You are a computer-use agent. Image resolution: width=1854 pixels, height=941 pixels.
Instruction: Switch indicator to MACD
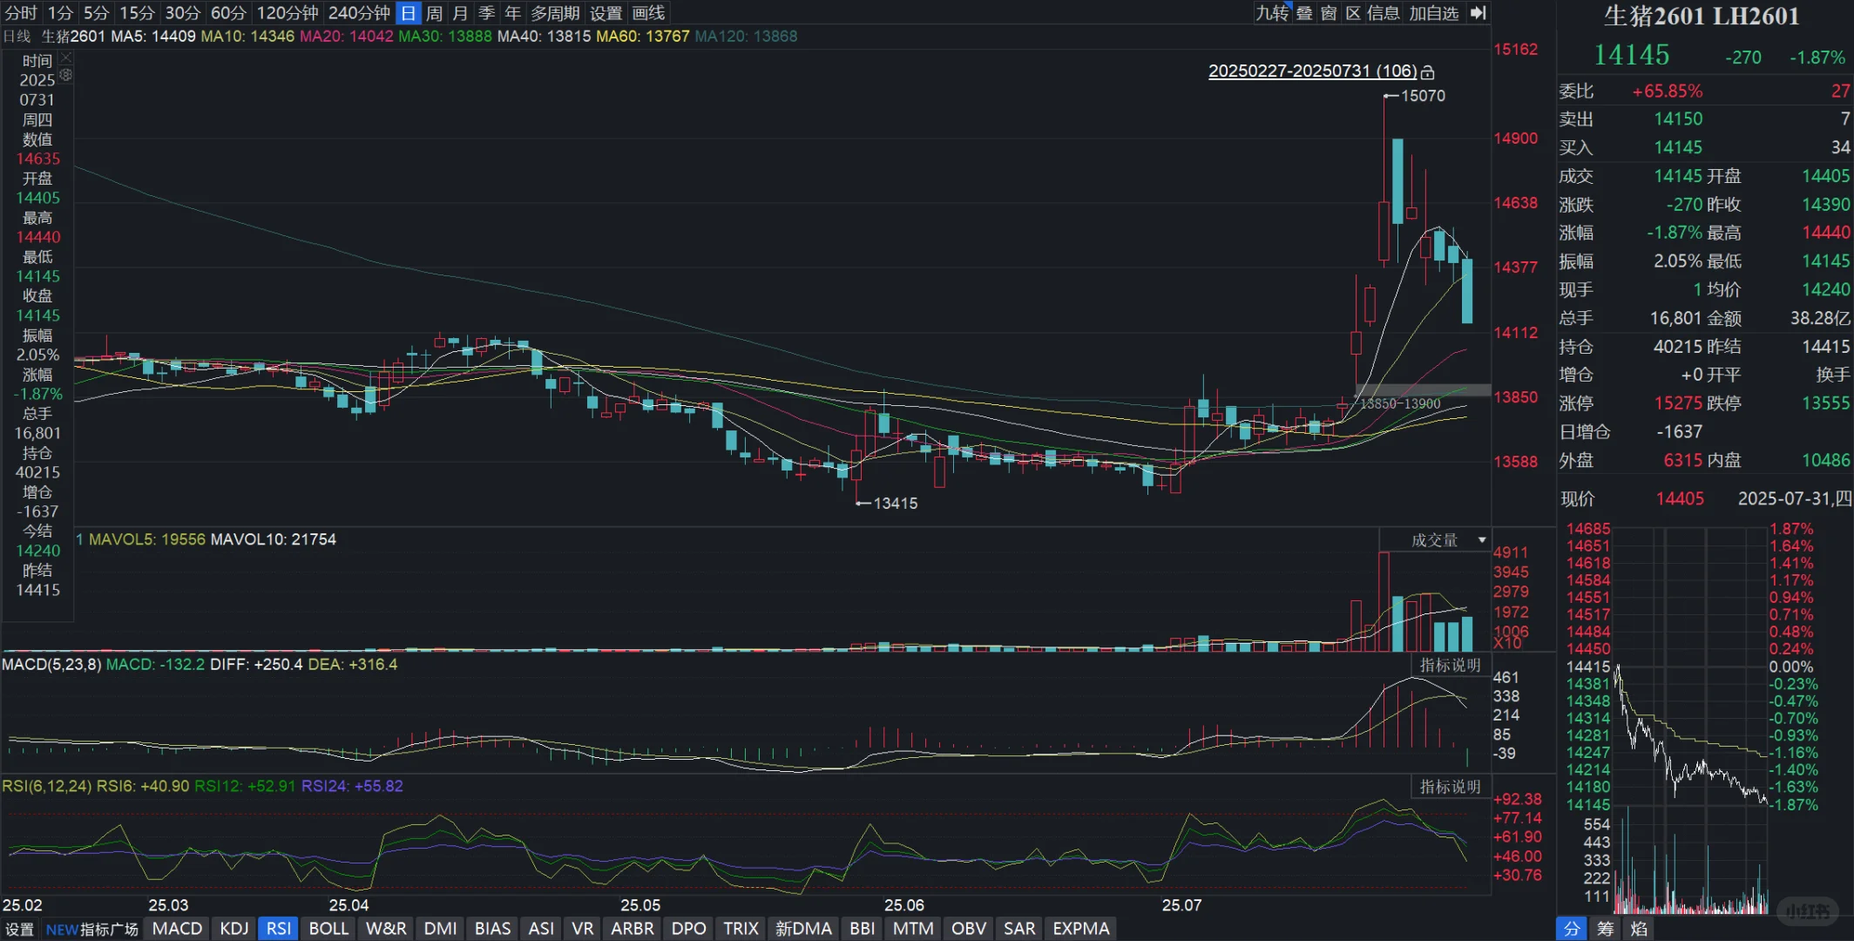(177, 929)
